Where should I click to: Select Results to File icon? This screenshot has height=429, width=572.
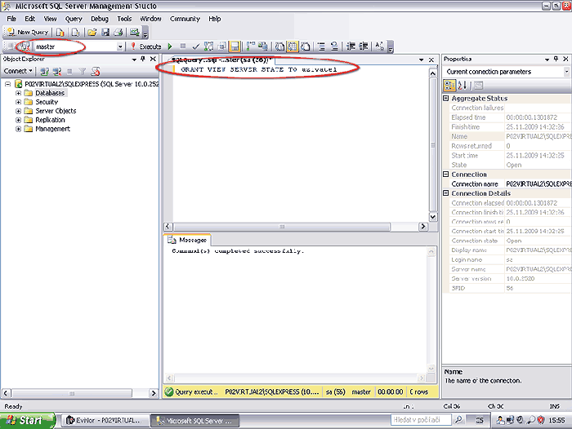click(306, 46)
